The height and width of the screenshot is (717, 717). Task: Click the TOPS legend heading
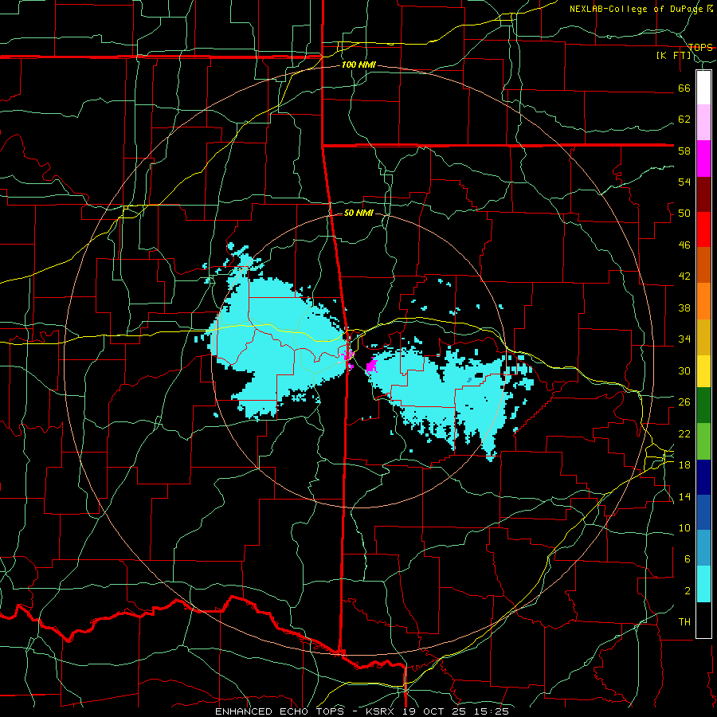[x=700, y=47]
